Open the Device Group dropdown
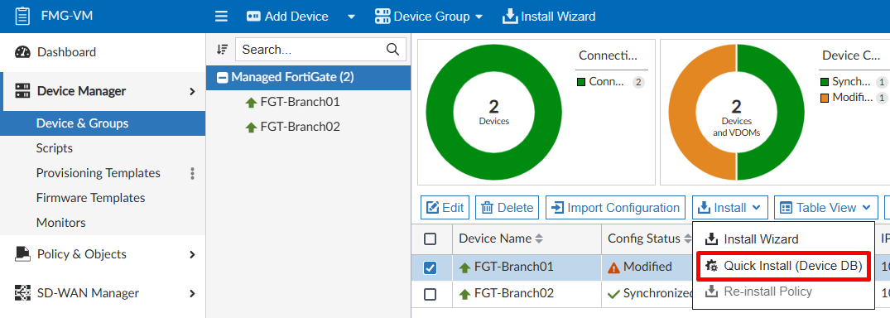This screenshot has width=890, height=318. pos(429,17)
